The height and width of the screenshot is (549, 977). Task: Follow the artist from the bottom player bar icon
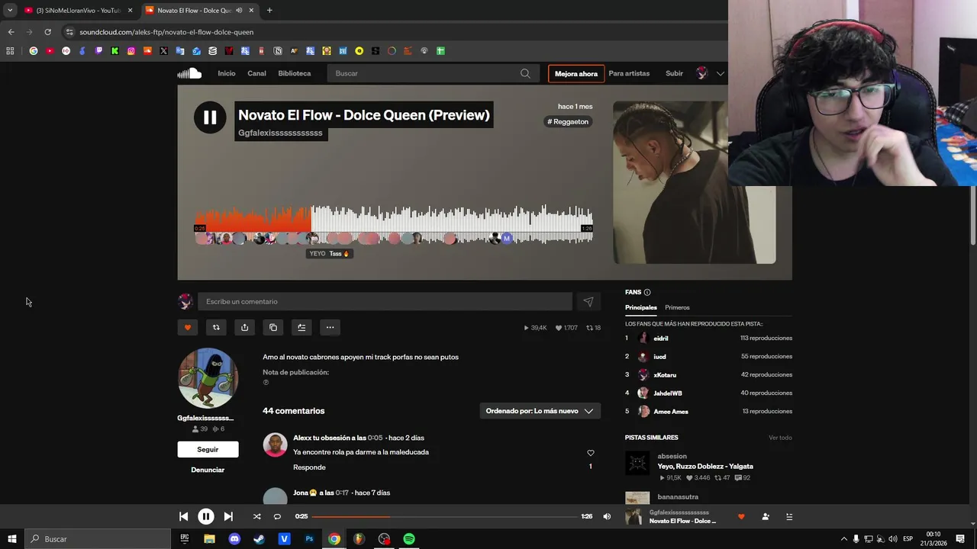(x=766, y=516)
